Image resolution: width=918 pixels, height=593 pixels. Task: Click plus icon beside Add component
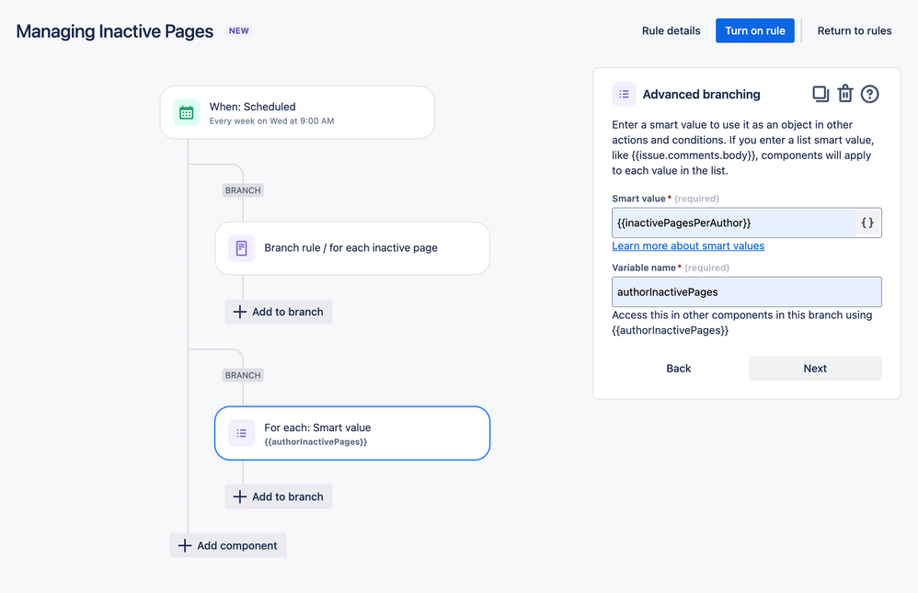point(184,545)
